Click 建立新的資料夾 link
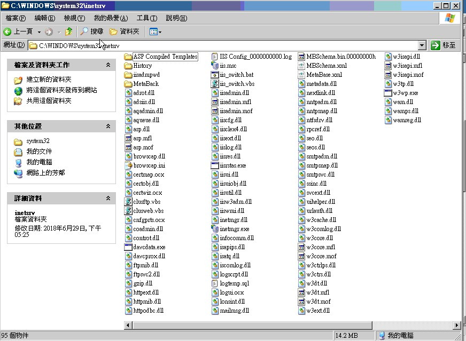This screenshot has height=341, width=466. [49, 79]
